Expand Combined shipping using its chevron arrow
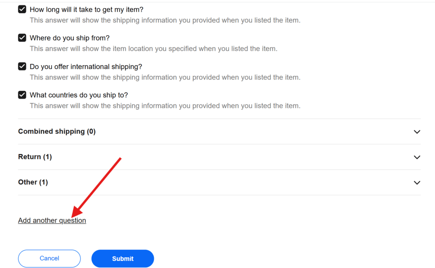The height and width of the screenshot is (268, 435). click(x=417, y=132)
